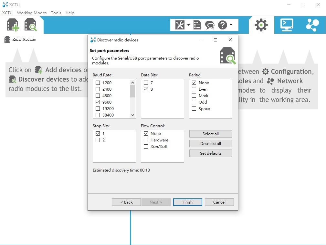Click the Baud Rate scrollbar thumb
326x245 pixels.
coord(133,91)
